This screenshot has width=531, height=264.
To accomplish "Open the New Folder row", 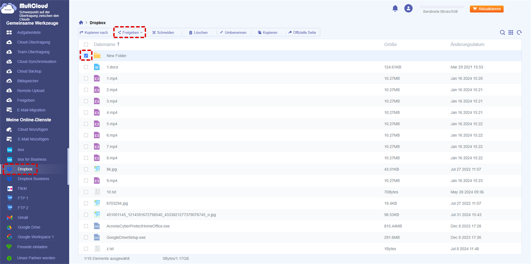I will (300, 56).
